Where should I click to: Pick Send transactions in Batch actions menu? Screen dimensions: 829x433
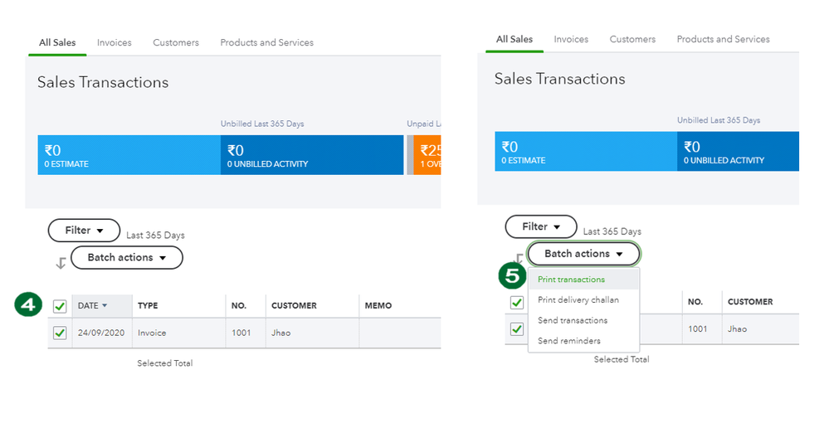573,320
